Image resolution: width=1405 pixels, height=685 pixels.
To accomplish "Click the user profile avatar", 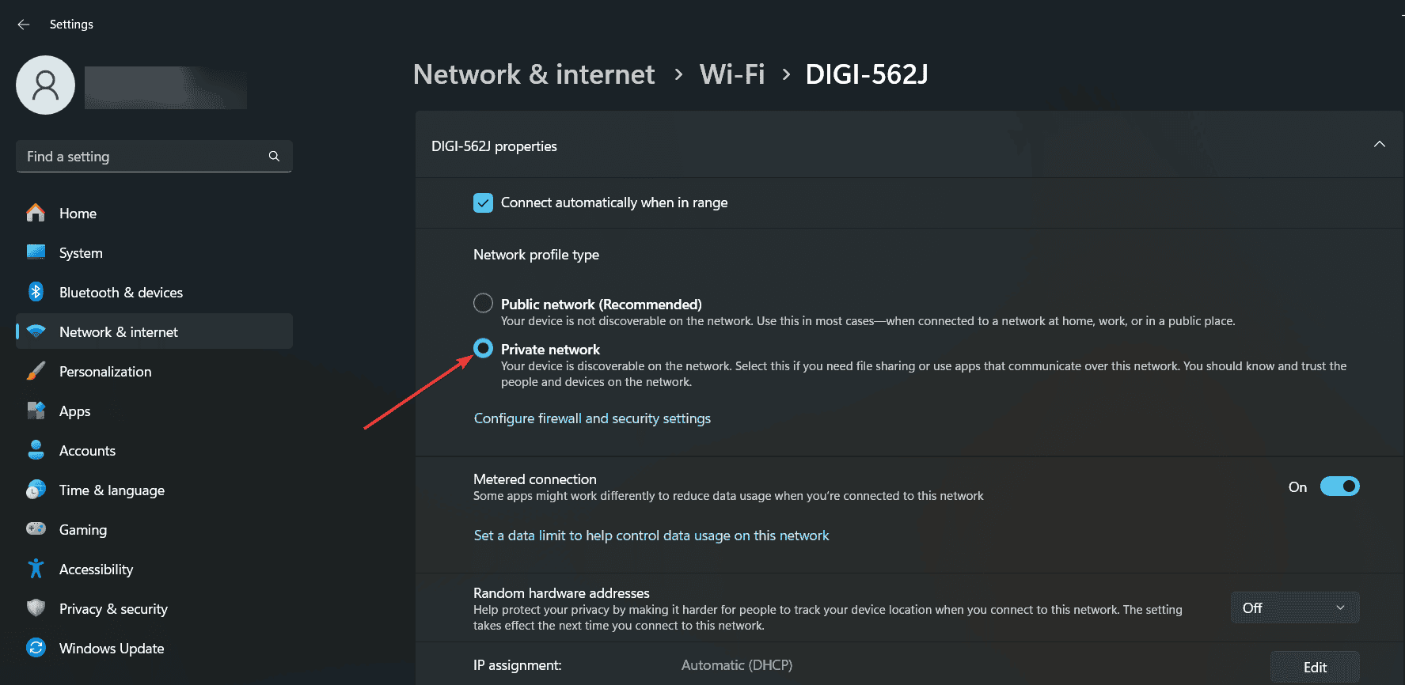I will tap(46, 85).
